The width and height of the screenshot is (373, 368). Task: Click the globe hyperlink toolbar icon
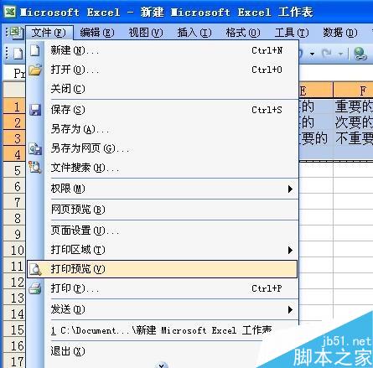point(360,53)
